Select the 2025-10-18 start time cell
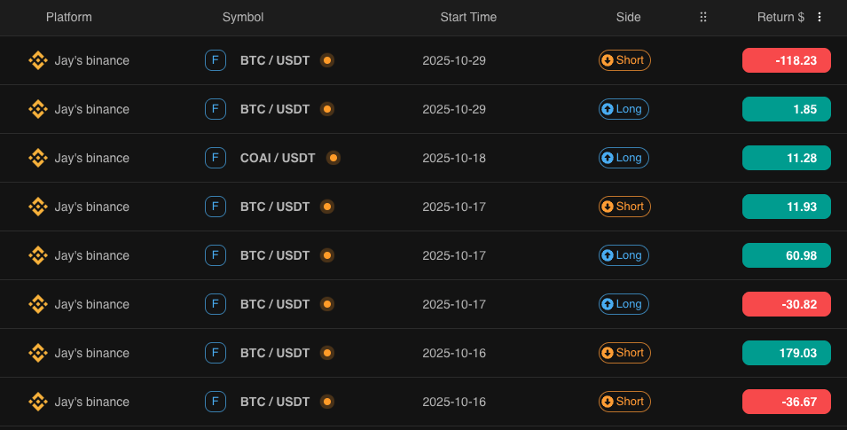The width and height of the screenshot is (847, 430). (x=454, y=158)
